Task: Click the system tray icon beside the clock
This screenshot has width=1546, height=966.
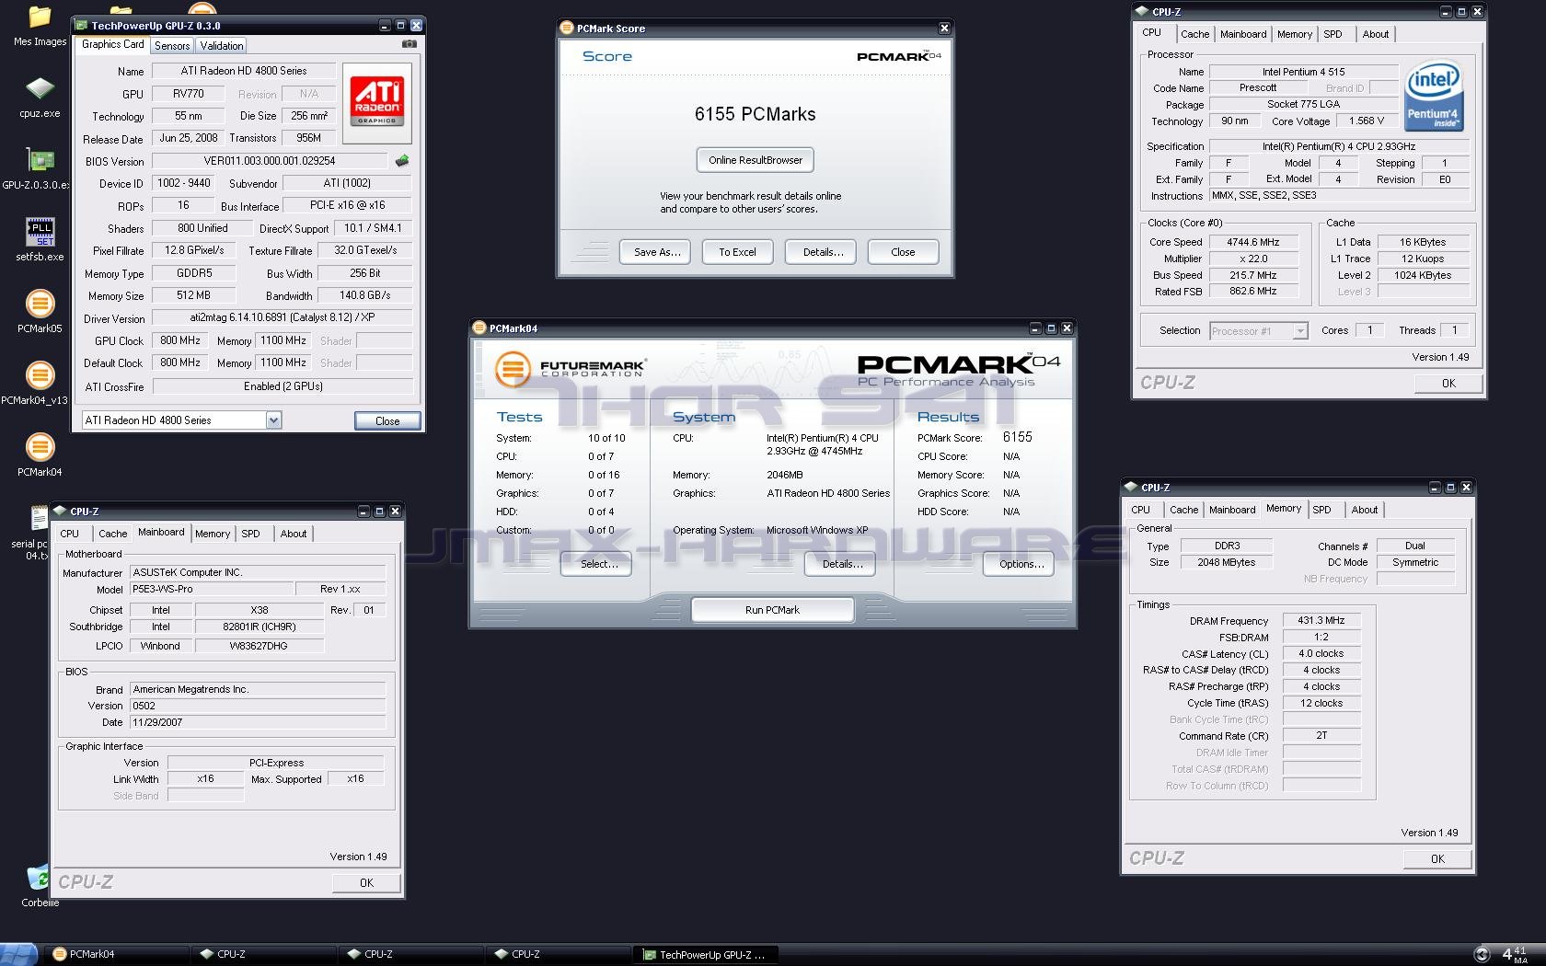Action: 1482,954
